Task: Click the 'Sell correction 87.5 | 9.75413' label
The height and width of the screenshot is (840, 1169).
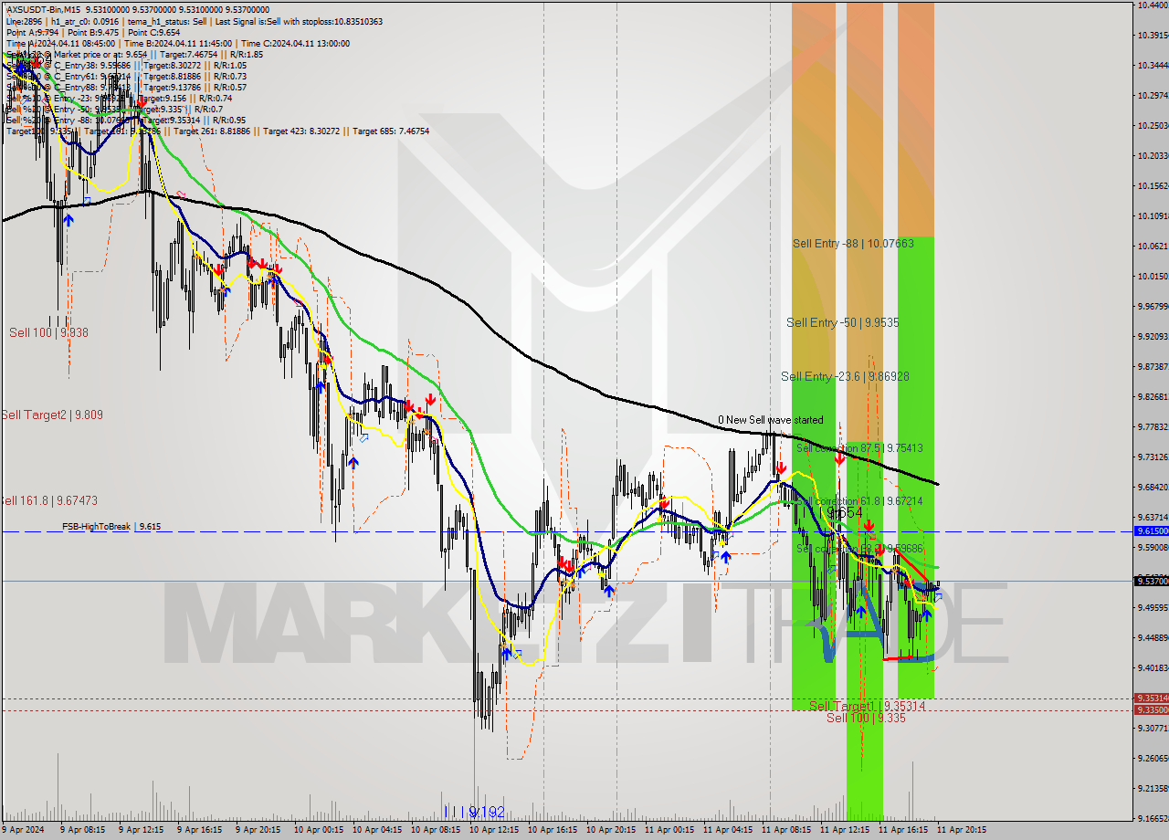Action: [x=859, y=448]
